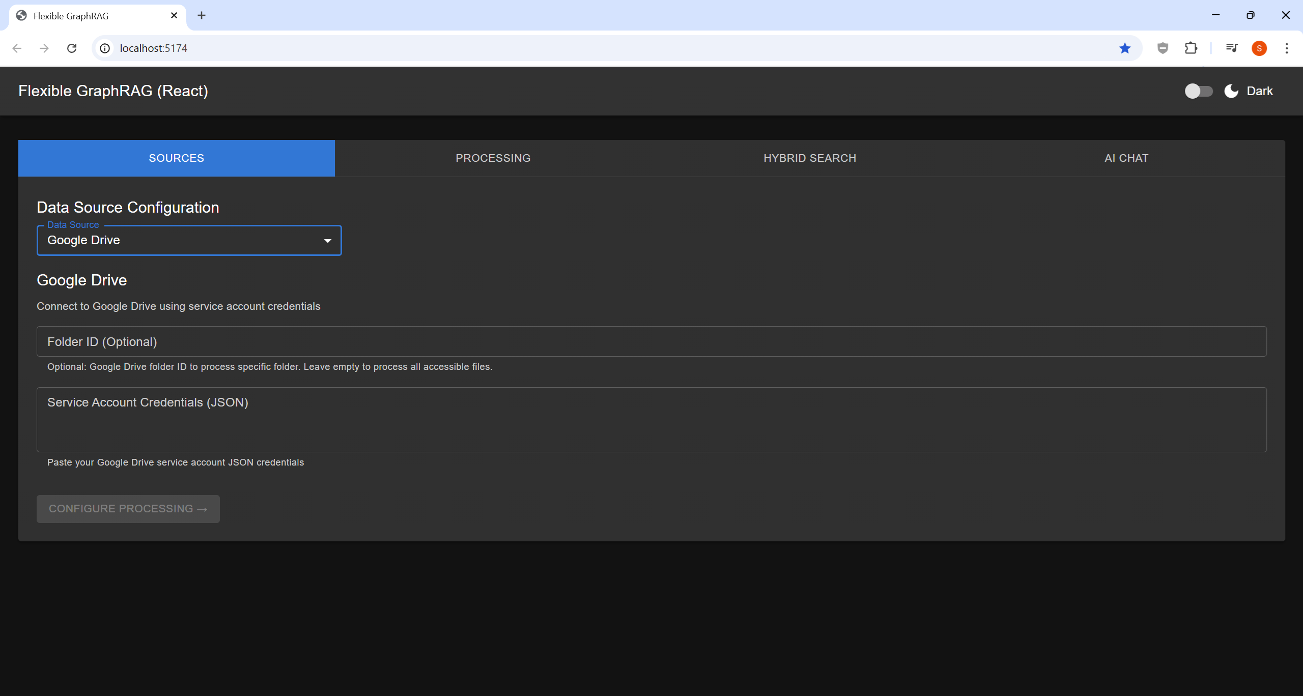The width and height of the screenshot is (1303, 696).
Task: Click the moon icon next to Dark label
Action: point(1230,91)
